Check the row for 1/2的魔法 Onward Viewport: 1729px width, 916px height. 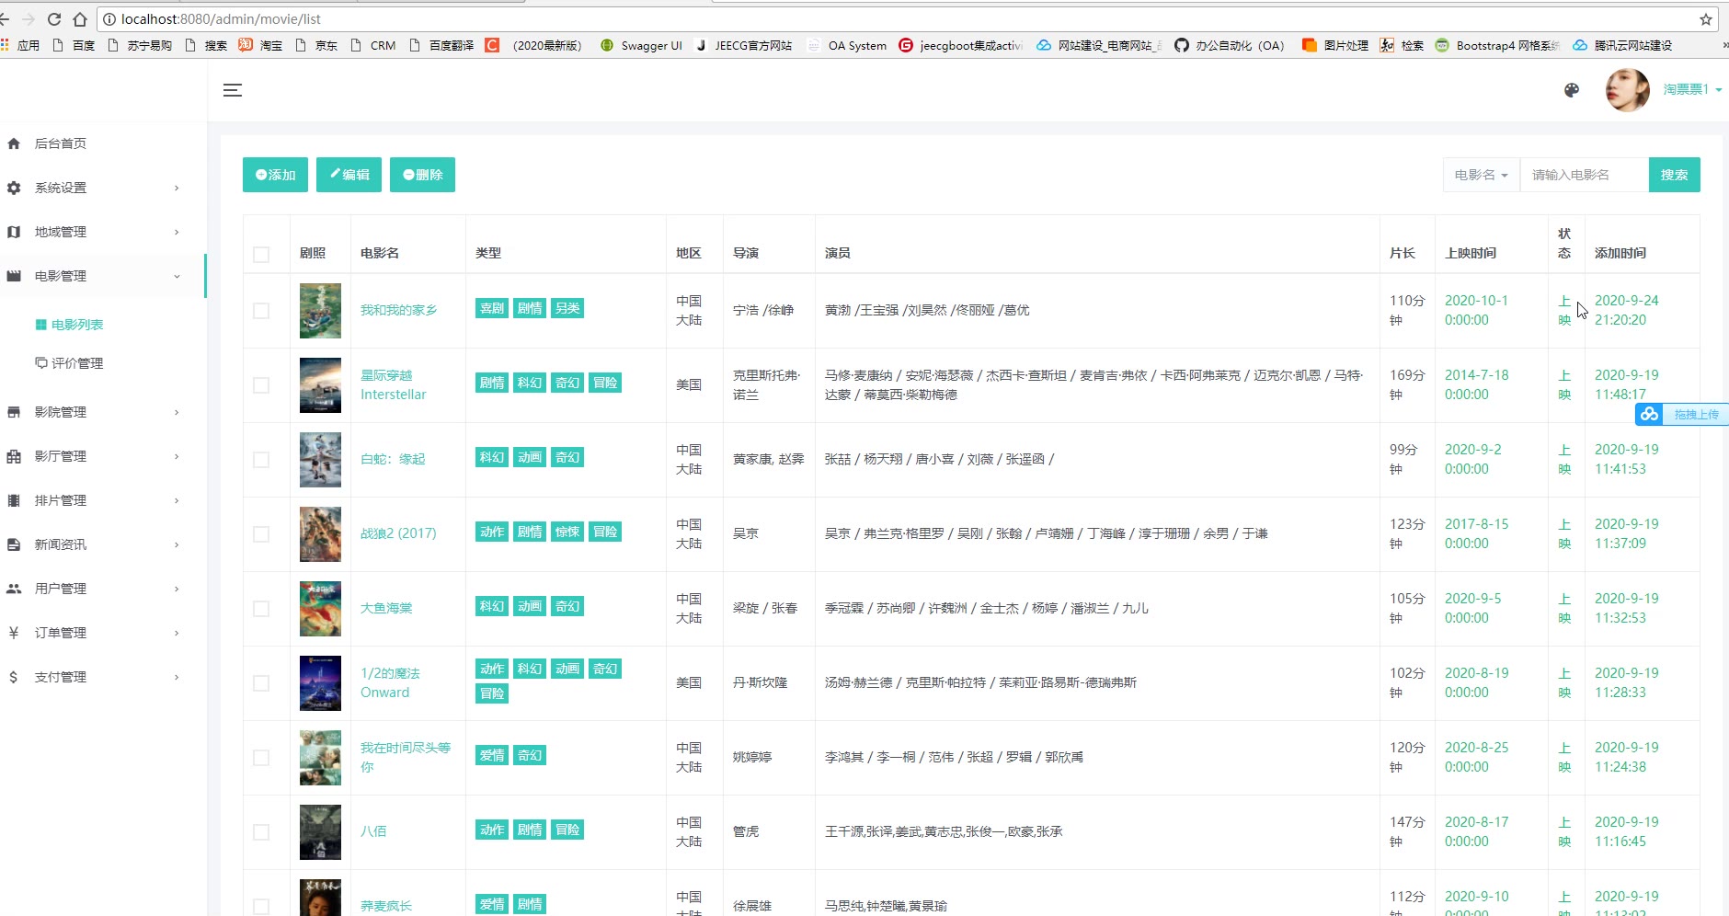click(261, 683)
